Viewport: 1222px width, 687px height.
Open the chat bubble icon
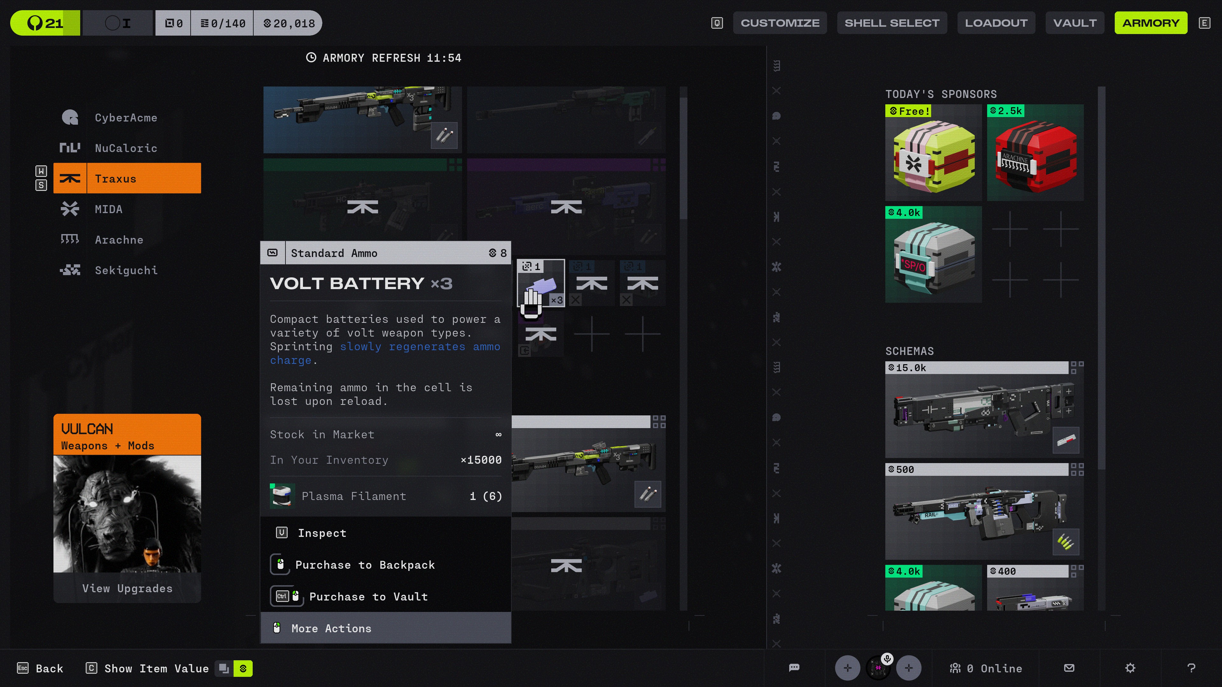[x=794, y=668]
